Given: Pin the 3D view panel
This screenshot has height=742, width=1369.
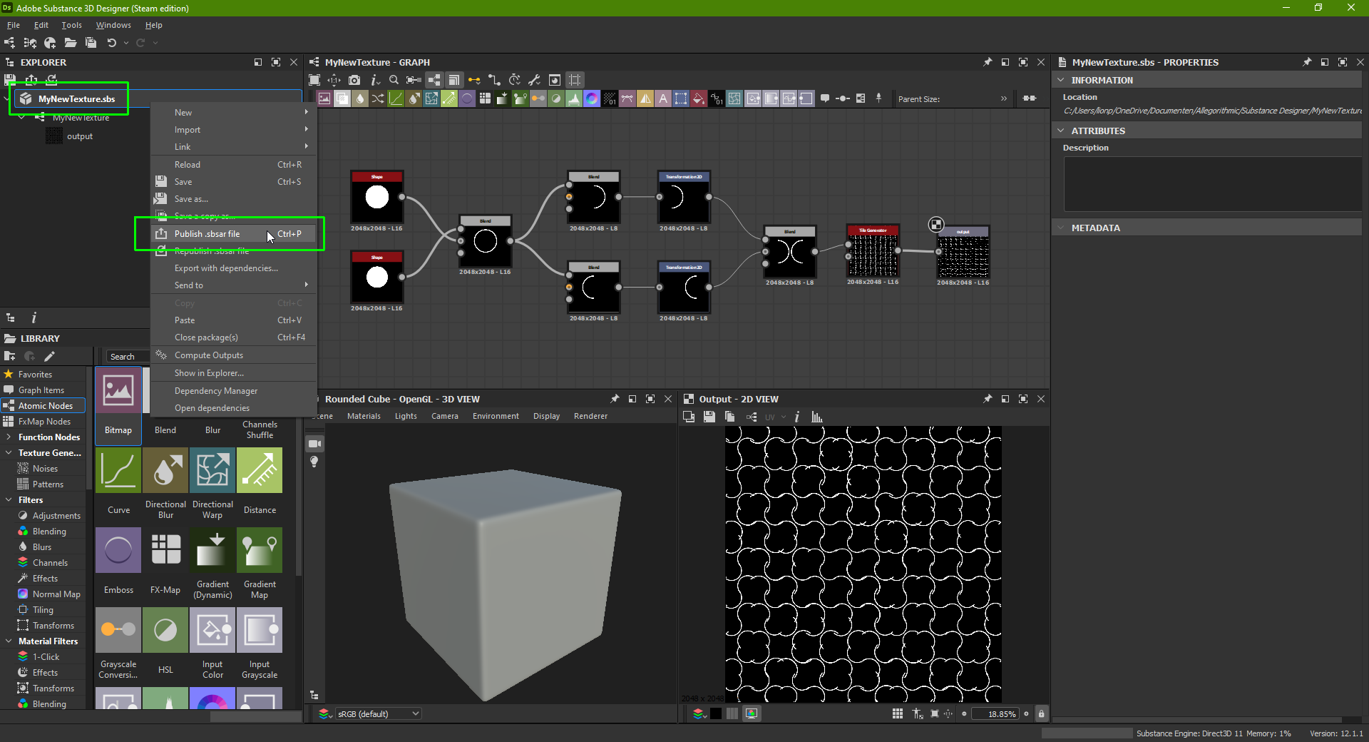Looking at the screenshot, I should click(x=615, y=399).
